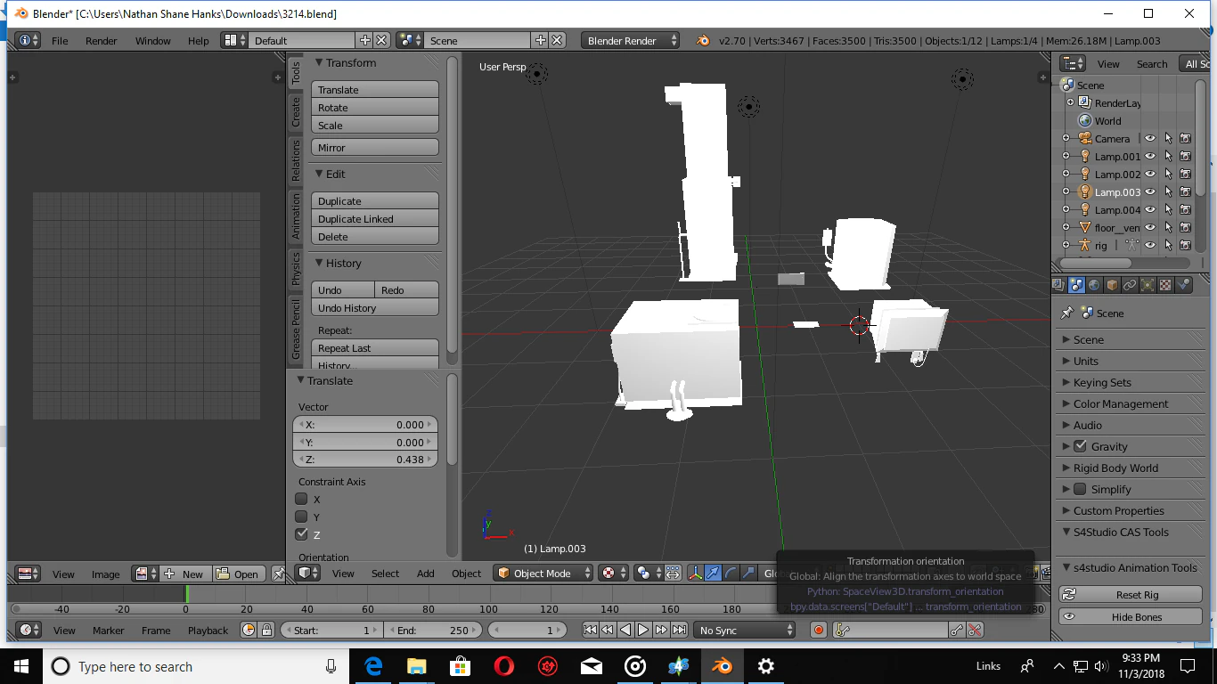Image resolution: width=1217 pixels, height=684 pixels.
Task: Select the translate manipulator arrow
Action: click(713, 574)
